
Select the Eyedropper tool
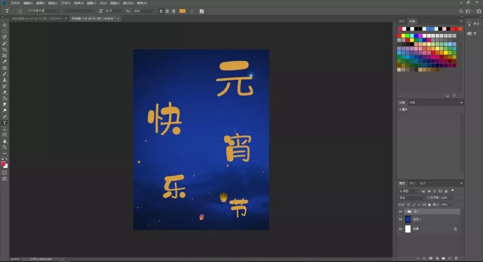[5, 62]
